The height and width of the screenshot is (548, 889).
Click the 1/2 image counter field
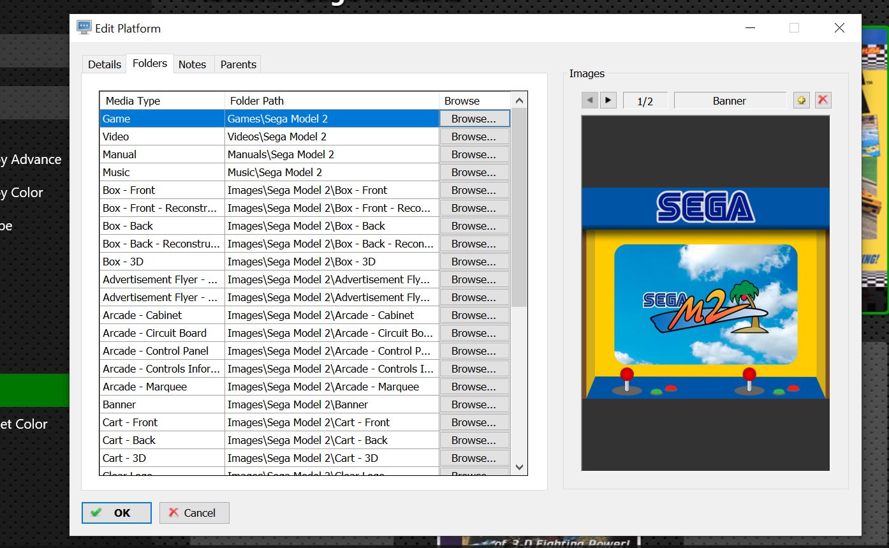click(x=645, y=100)
